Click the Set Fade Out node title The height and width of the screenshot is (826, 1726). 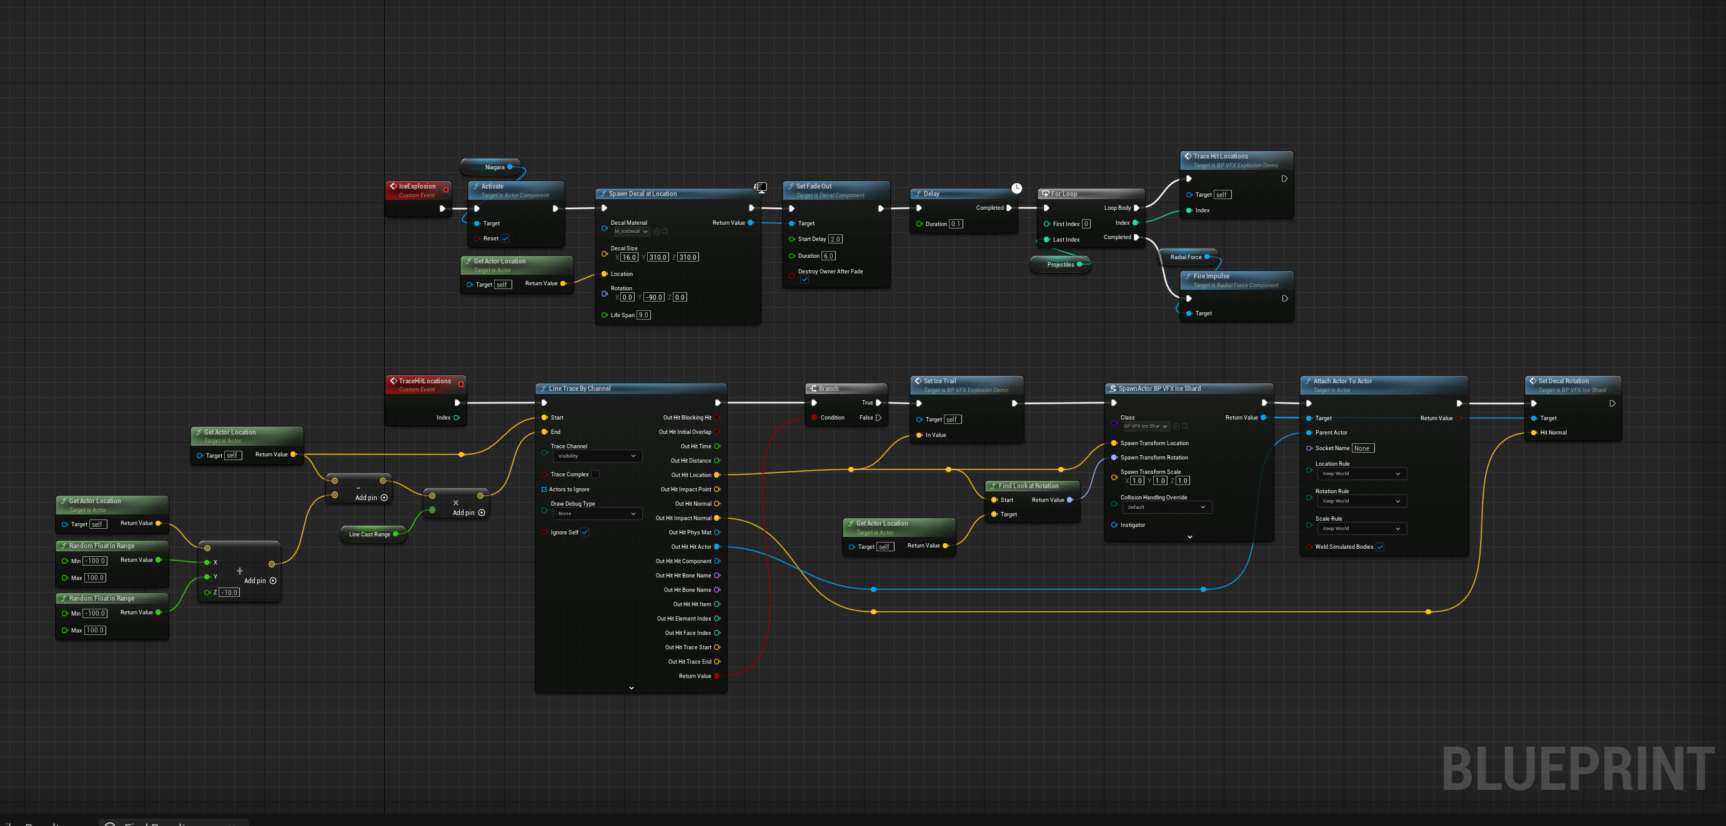click(x=813, y=186)
